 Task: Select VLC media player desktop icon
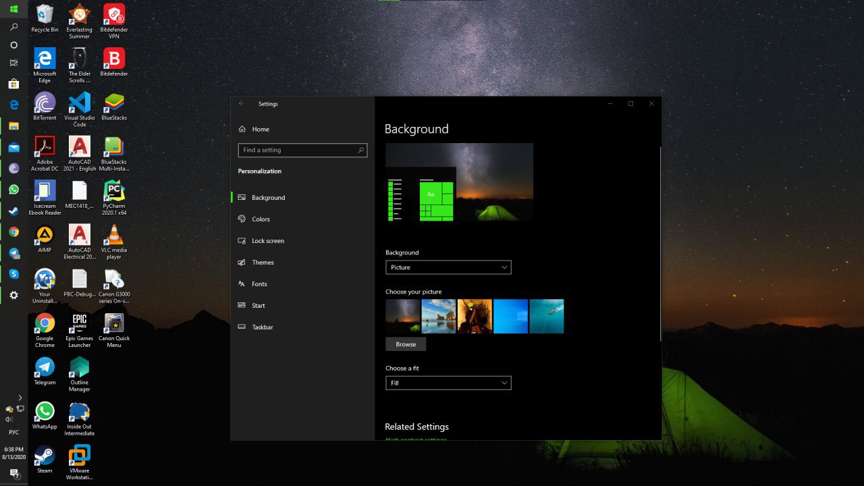(x=114, y=242)
